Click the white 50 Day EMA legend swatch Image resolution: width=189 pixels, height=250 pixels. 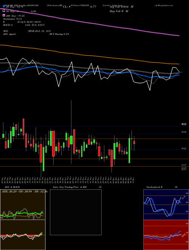[x=4, y=11]
